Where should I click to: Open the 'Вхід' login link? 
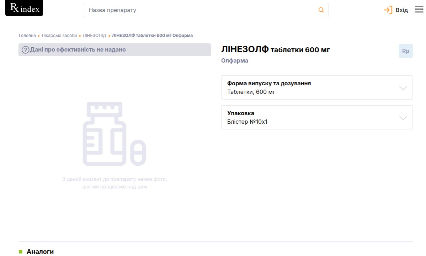(401, 10)
